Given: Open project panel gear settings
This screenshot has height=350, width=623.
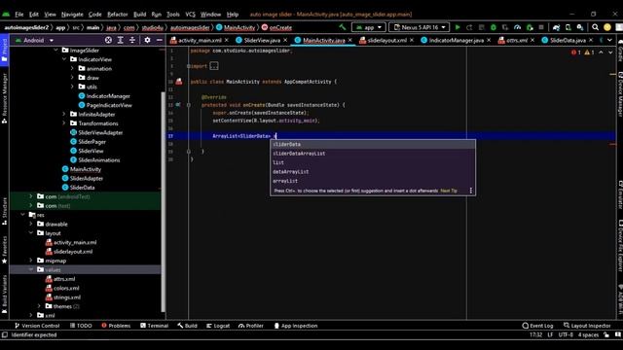Looking at the screenshot, I should [147, 40].
